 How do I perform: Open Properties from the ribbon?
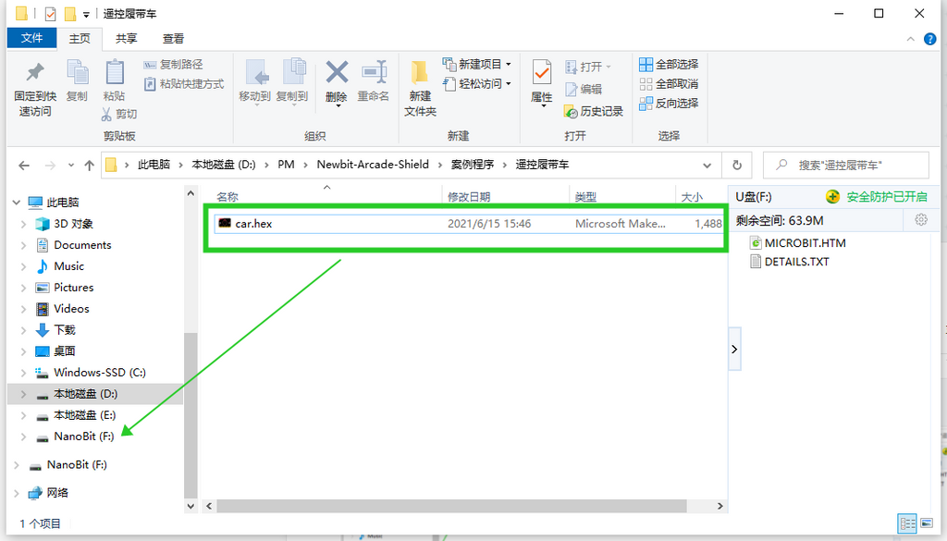click(541, 81)
